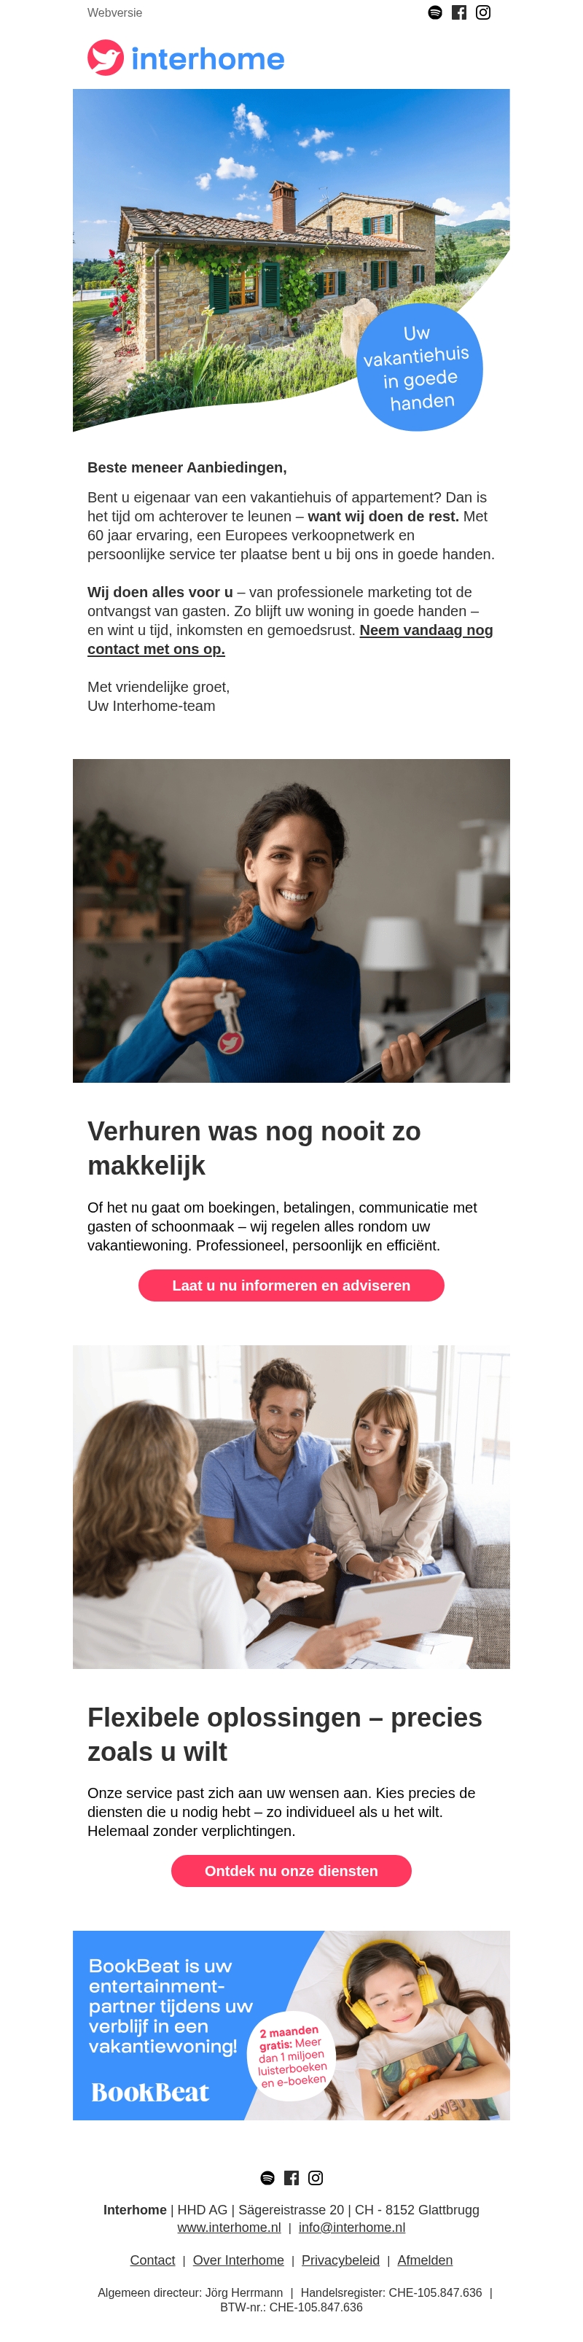The width and height of the screenshot is (583, 2342).
Task: Click 'Neem vandaag nog contact met ons op' link
Action: 291,639
